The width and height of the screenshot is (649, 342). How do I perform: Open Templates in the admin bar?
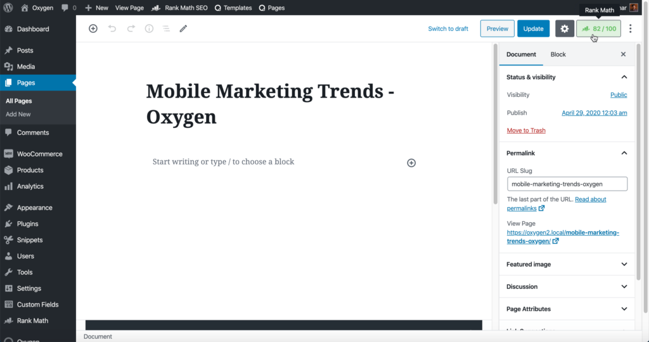[233, 8]
